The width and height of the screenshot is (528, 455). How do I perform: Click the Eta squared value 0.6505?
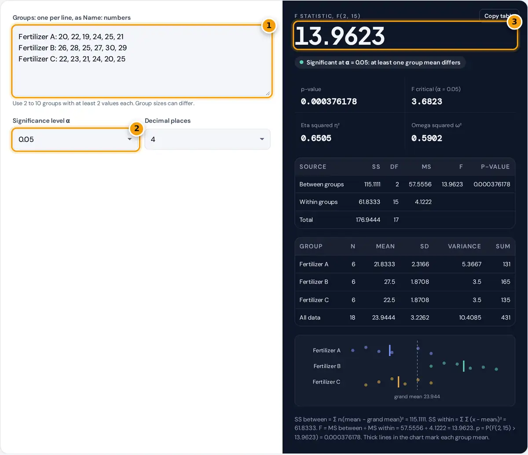[x=316, y=138]
